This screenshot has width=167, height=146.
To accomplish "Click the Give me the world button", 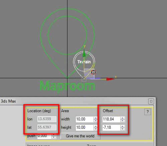I will point(80,136).
